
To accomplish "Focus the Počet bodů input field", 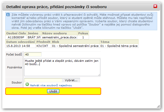I will pos(33,54).
